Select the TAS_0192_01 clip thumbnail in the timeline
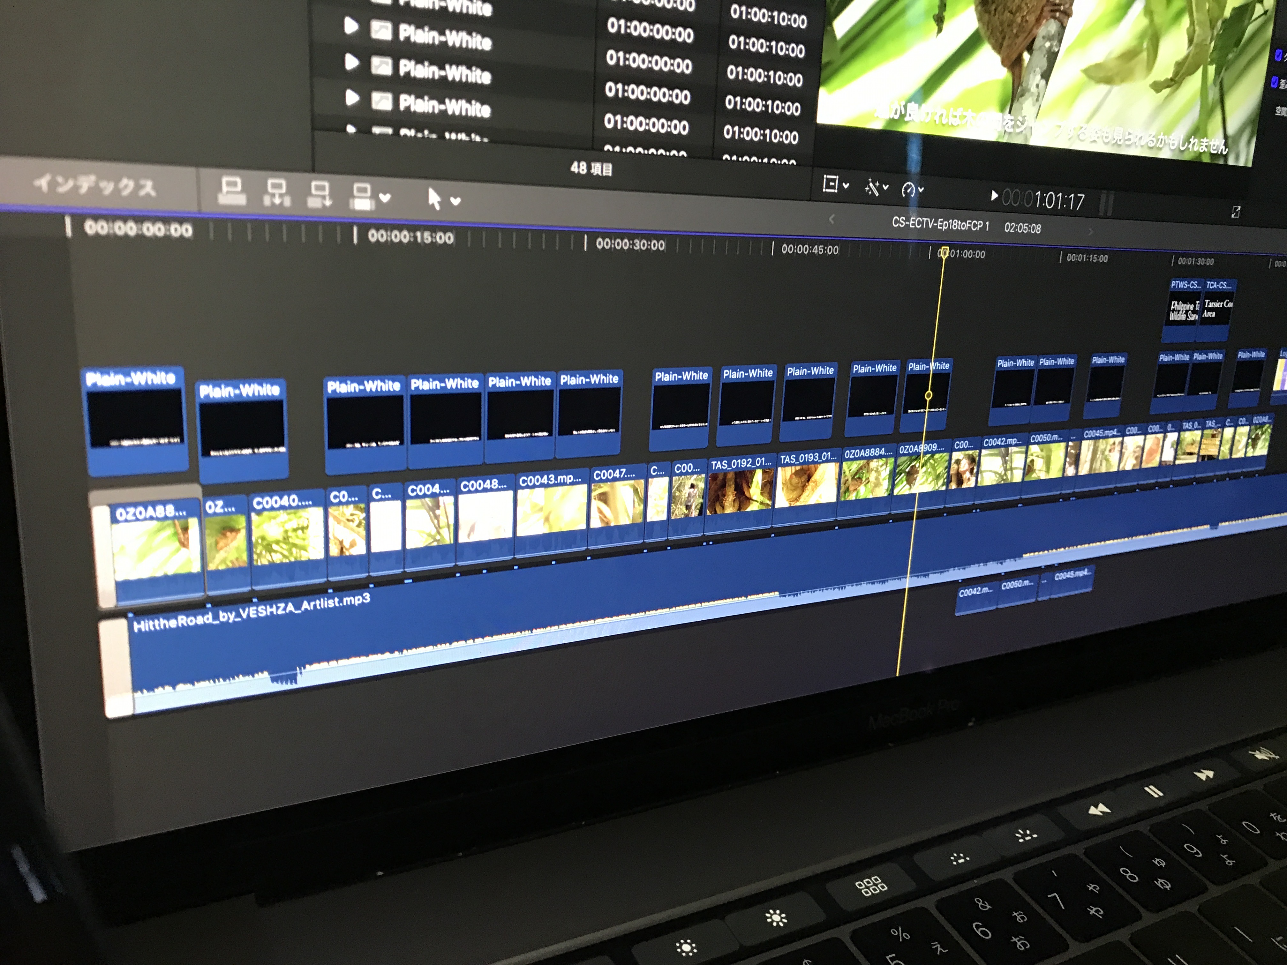The image size is (1287, 965). click(x=740, y=491)
